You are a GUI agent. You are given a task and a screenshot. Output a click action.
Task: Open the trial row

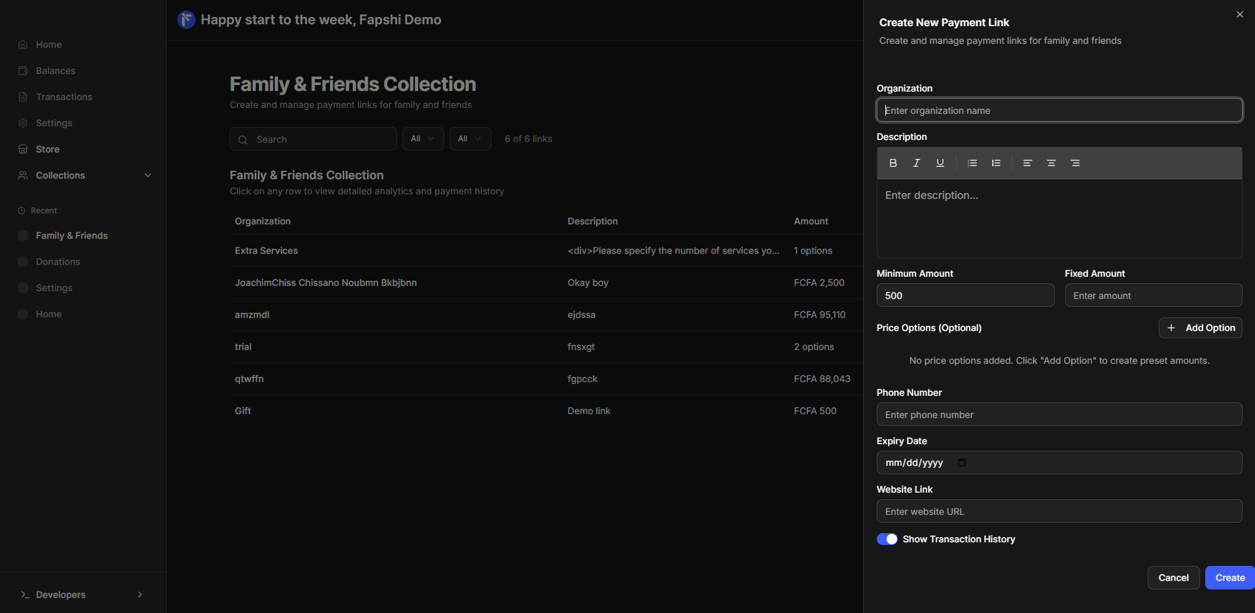(x=546, y=347)
